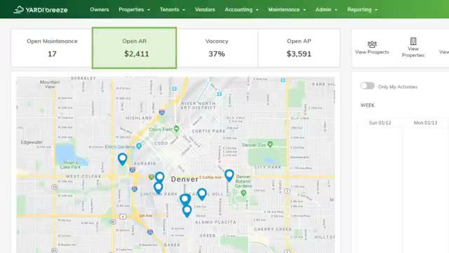This screenshot has width=449, height=253.
Task: Click the Elitch Gardens map marker
Action: coord(139,146)
